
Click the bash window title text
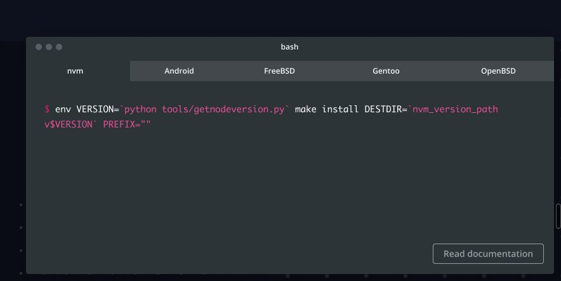click(x=289, y=47)
